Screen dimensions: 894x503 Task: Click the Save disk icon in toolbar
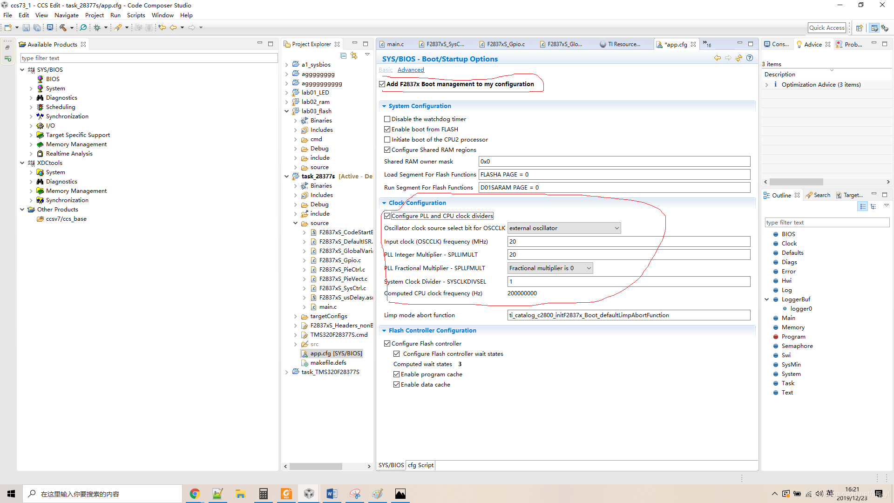coord(26,27)
